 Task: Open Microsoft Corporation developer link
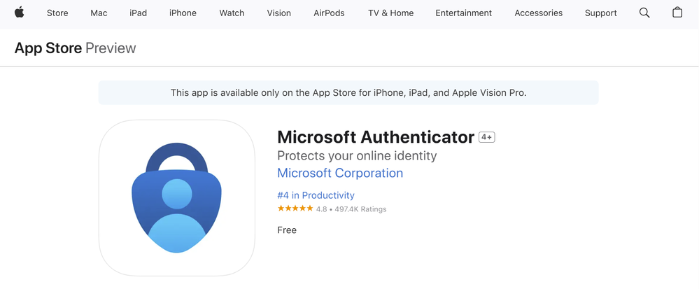pos(340,173)
